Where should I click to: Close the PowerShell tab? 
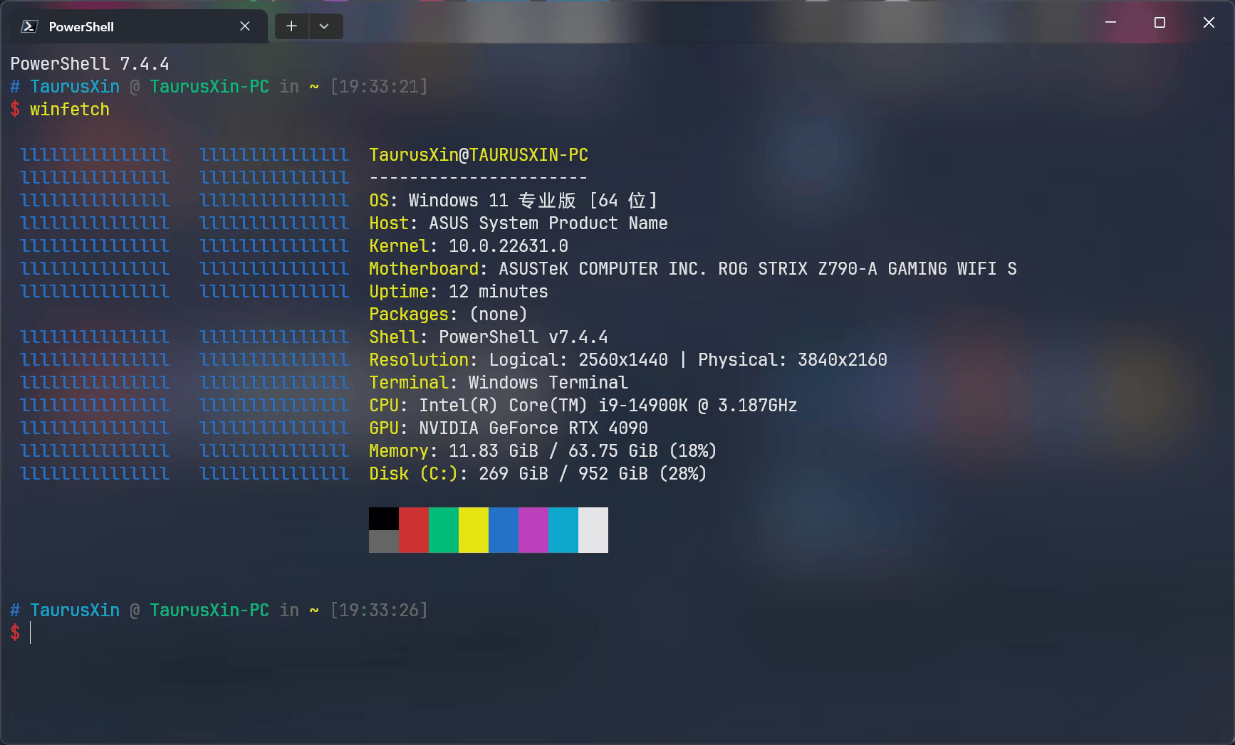point(245,26)
